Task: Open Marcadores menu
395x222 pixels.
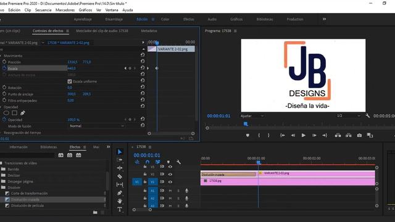Action: click(x=65, y=10)
